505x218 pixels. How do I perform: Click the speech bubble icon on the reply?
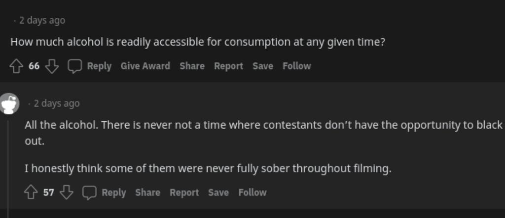point(89,192)
